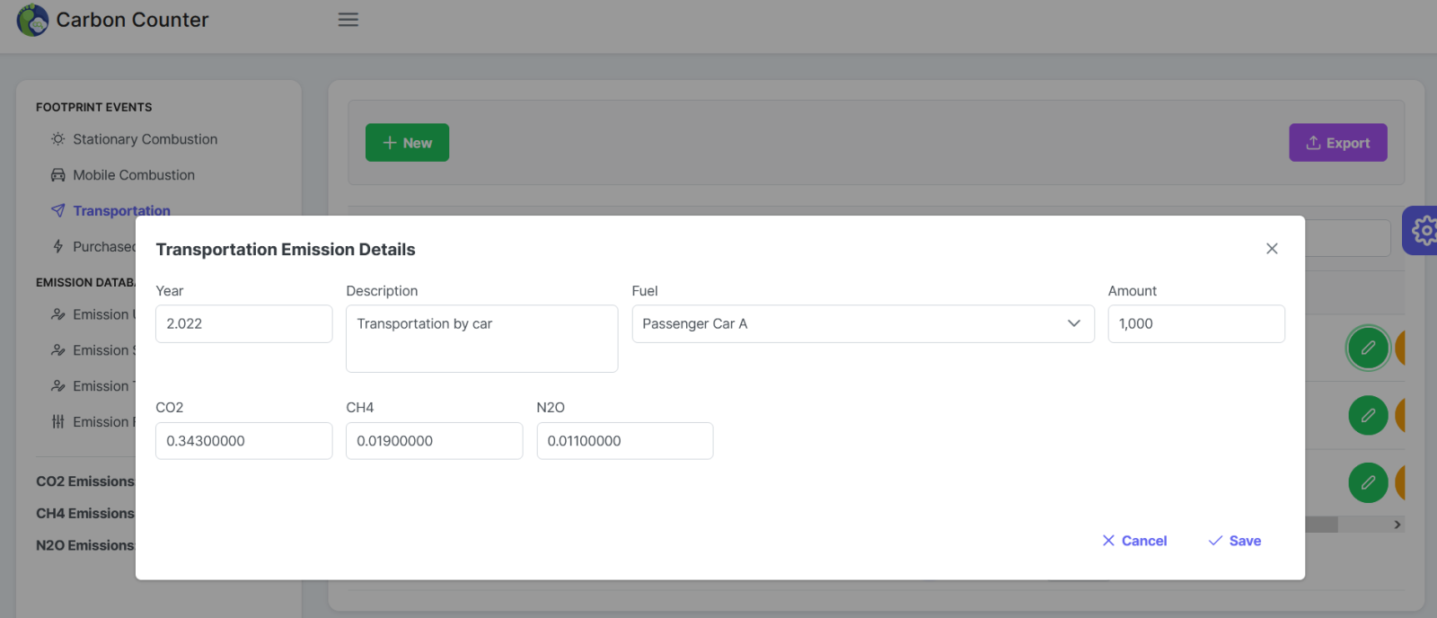Image resolution: width=1437 pixels, height=618 pixels.
Task: Focus the Year input field
Action: [x=243, y=323]
